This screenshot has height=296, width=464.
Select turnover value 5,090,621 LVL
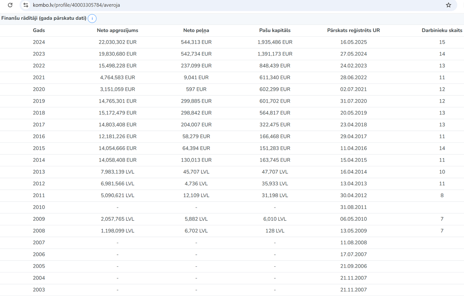coord(118,196)
